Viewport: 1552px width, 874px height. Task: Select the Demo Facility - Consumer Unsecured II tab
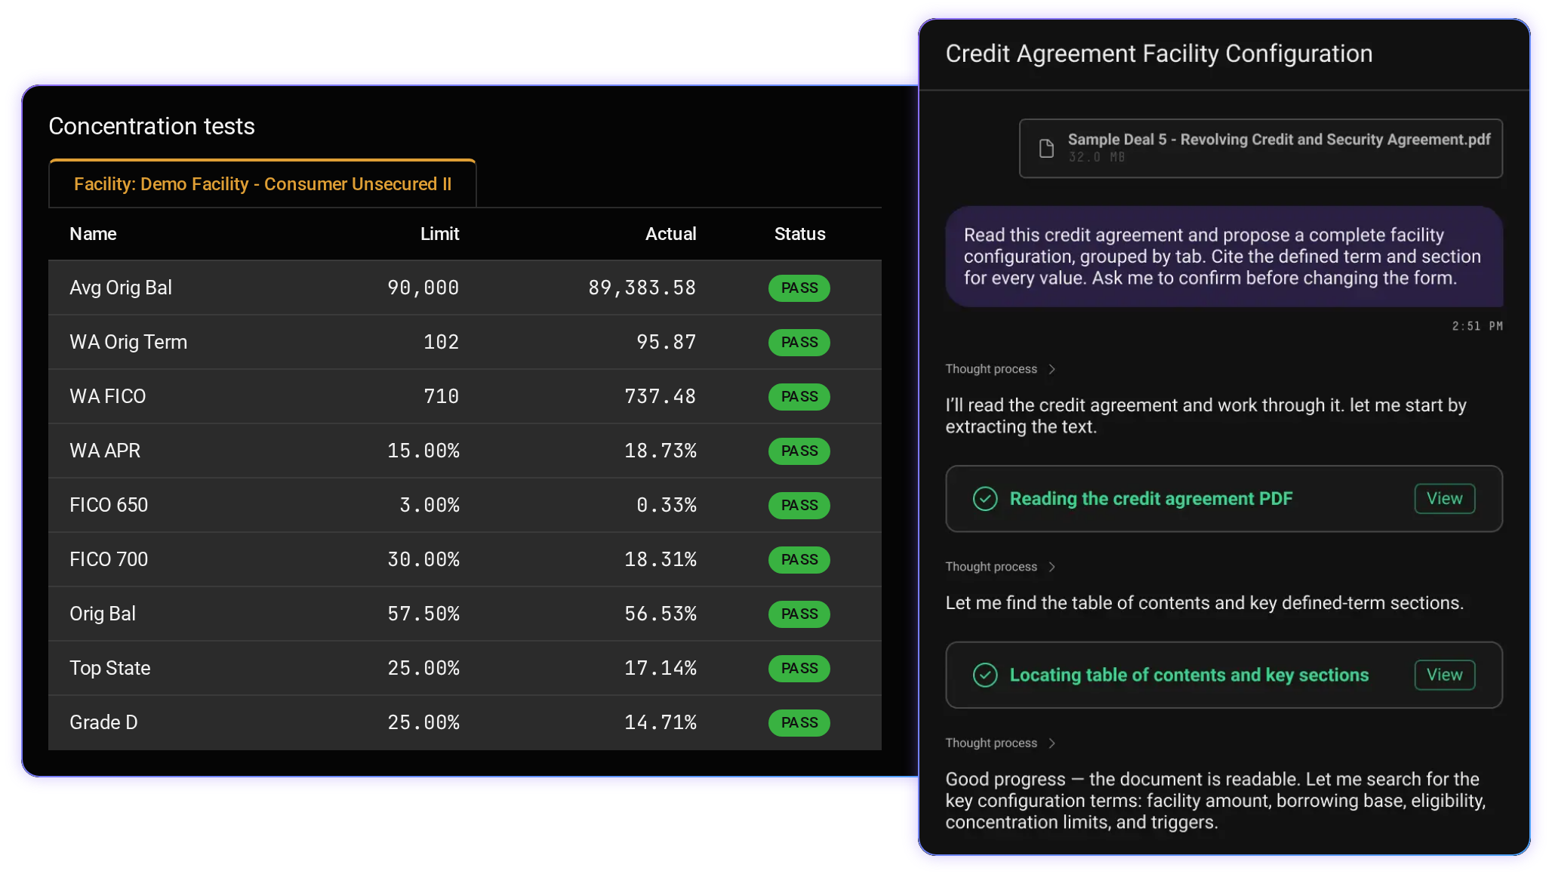[x=263, y=183]
